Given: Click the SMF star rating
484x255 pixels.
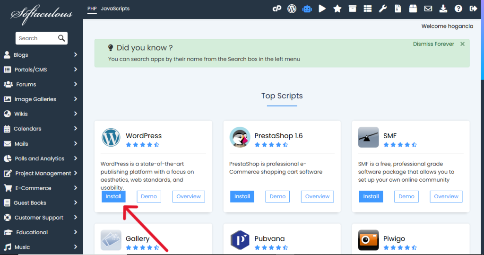Looking at the screenshot, I should (x=400, y=145).
